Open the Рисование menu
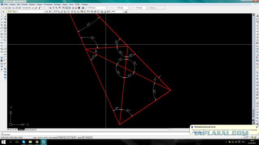 [48, 4]
